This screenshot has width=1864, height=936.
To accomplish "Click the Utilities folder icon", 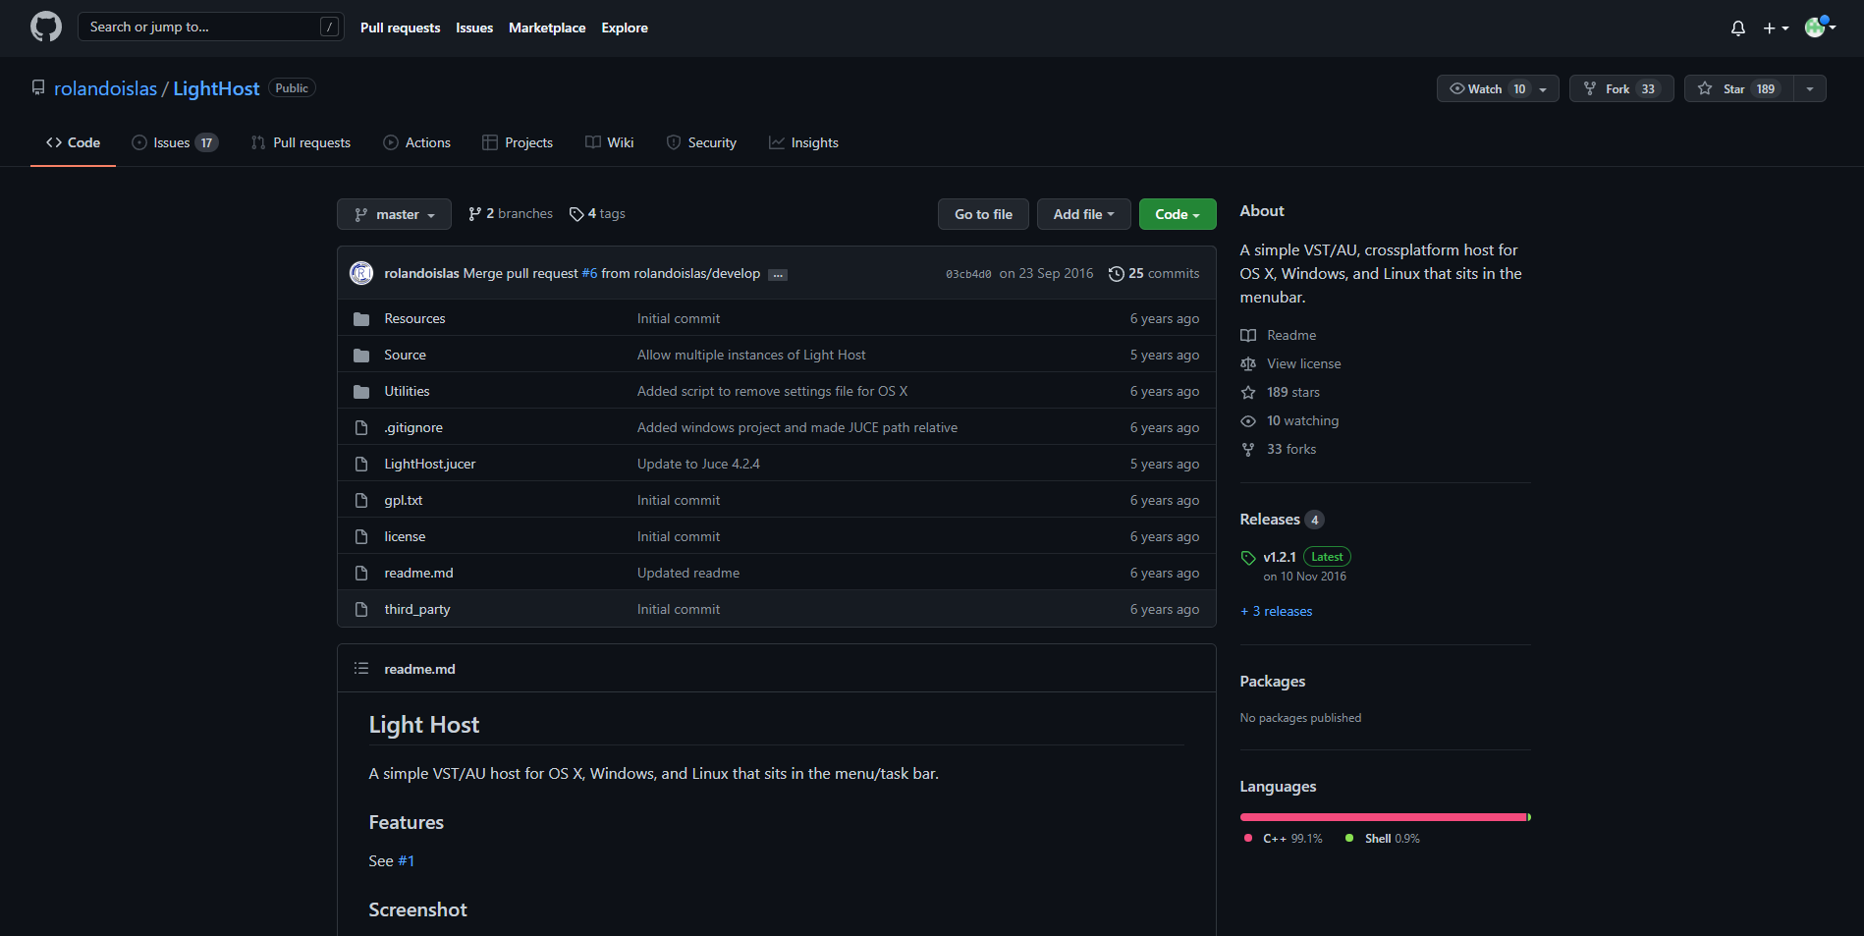I will pyautogui.click(x=361, y=391).
